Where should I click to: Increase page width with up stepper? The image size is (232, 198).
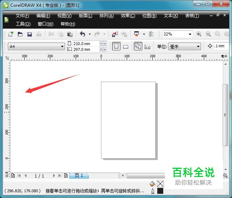(105, 44)
